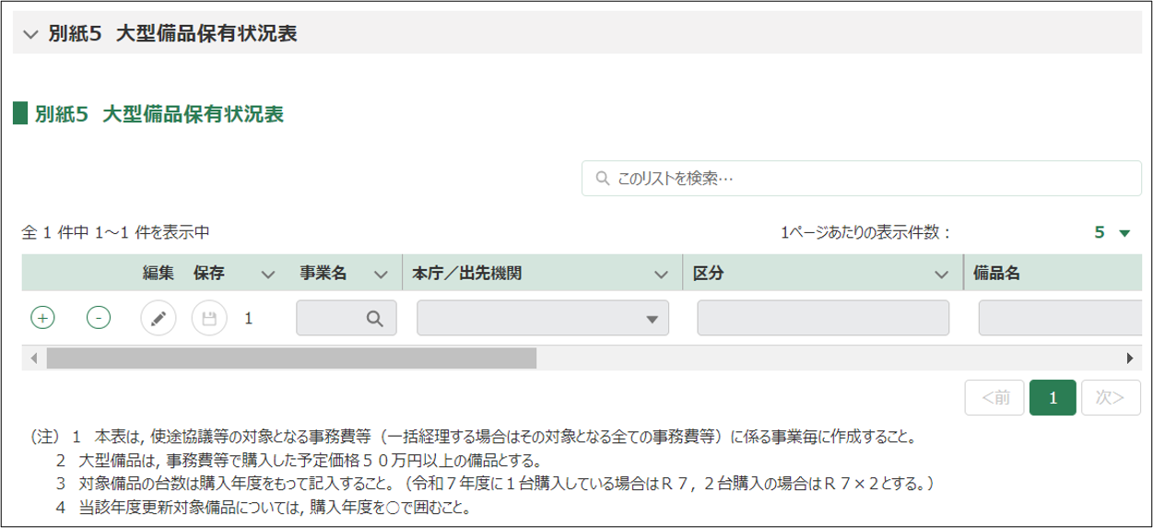Open the 区分 column header chevron menu
Screen dimensions: 1153x528
point(941,274)
